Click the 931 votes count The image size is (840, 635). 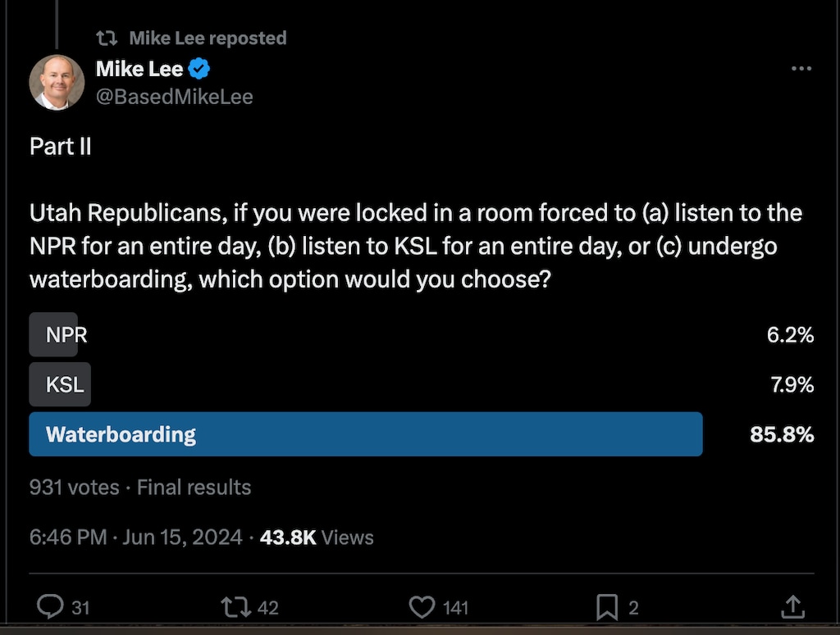coord(74,488)
